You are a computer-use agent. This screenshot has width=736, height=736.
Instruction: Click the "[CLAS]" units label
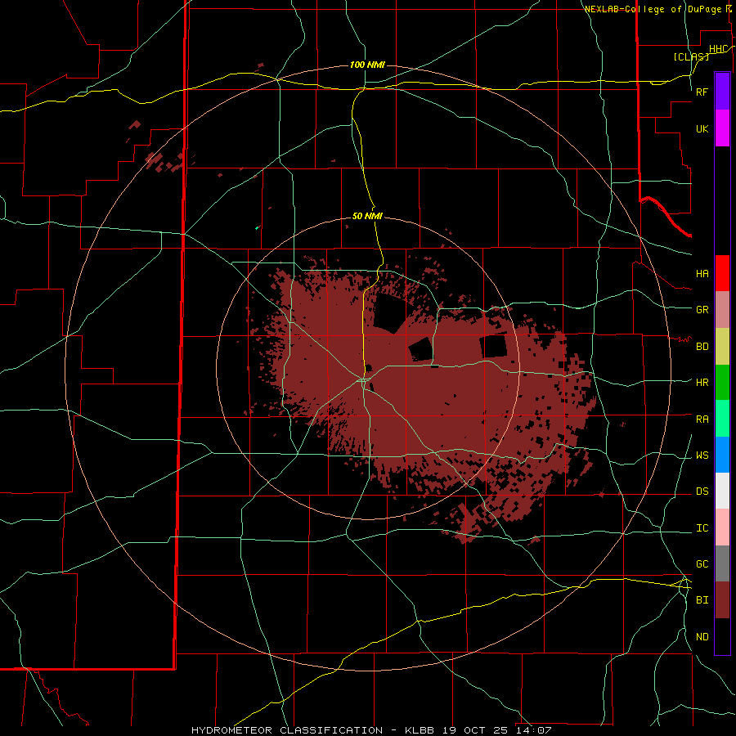point(691,56)
